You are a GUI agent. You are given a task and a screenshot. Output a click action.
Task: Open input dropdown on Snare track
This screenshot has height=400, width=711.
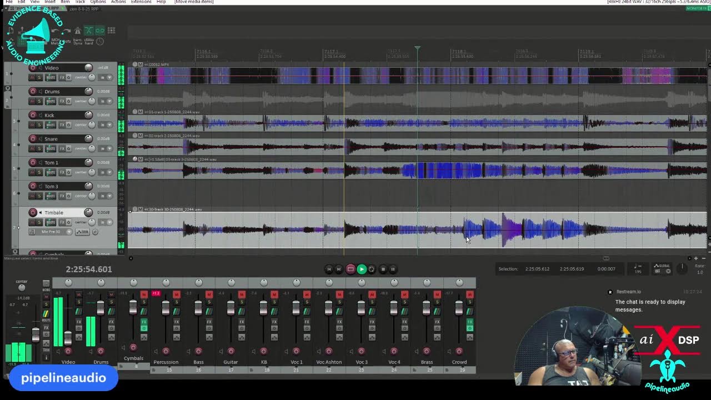click(106, 148)
